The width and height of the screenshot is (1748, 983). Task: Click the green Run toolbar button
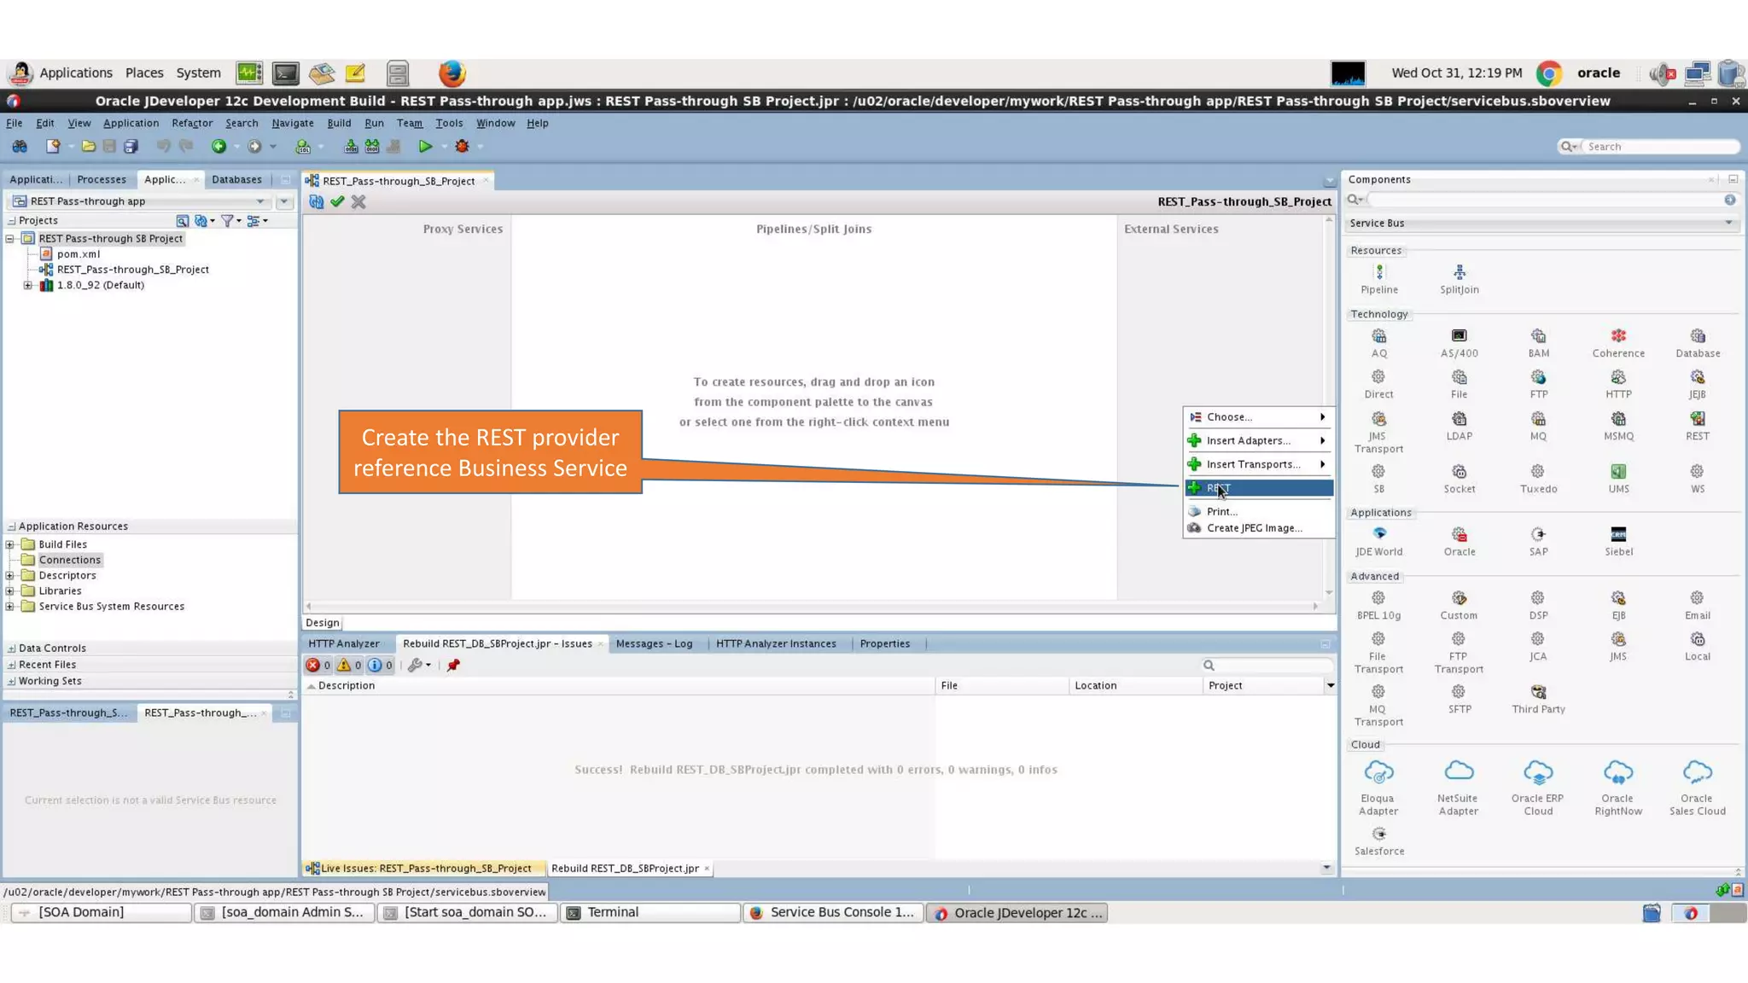coord(425,147)
